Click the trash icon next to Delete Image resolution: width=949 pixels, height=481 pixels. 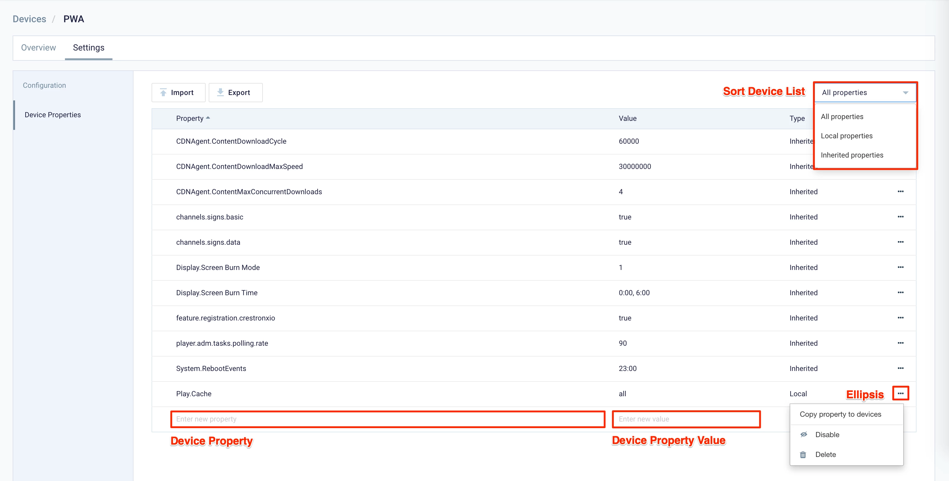tap(803, 455)
